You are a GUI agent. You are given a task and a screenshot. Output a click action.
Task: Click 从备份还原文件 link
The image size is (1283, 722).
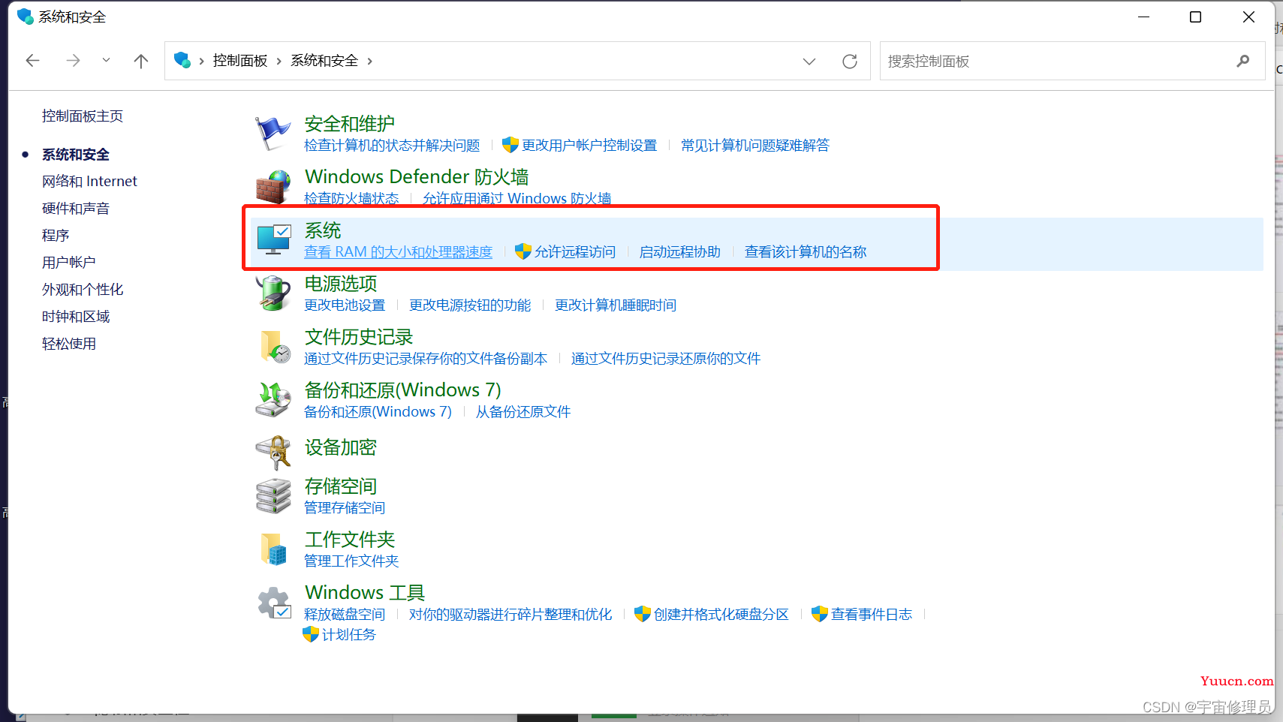[523, 411]
